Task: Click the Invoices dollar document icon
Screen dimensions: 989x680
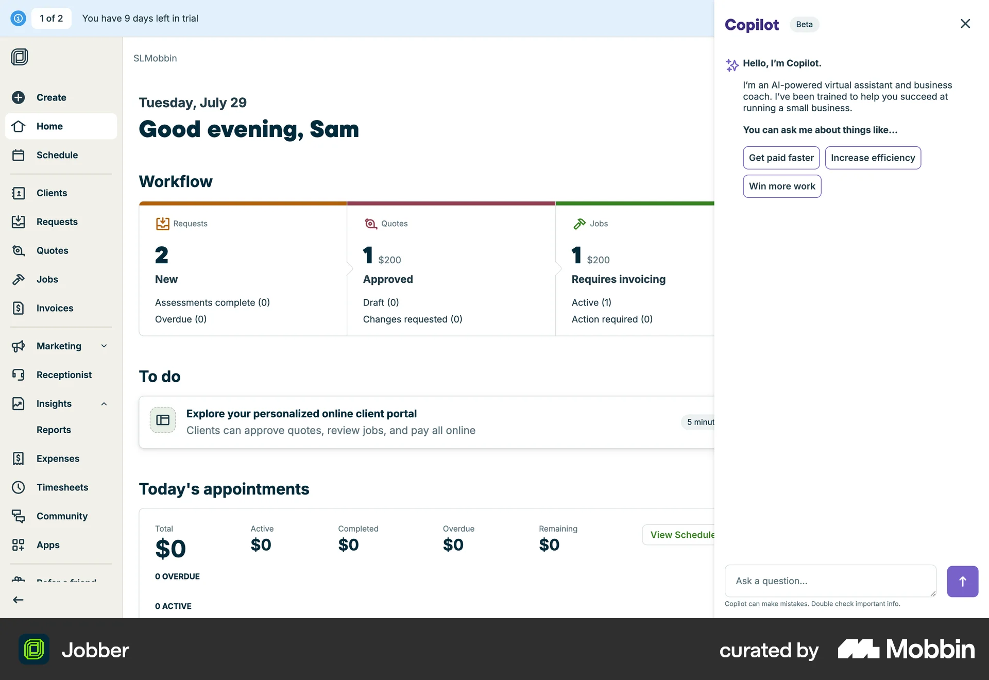Action: point(19,308)
